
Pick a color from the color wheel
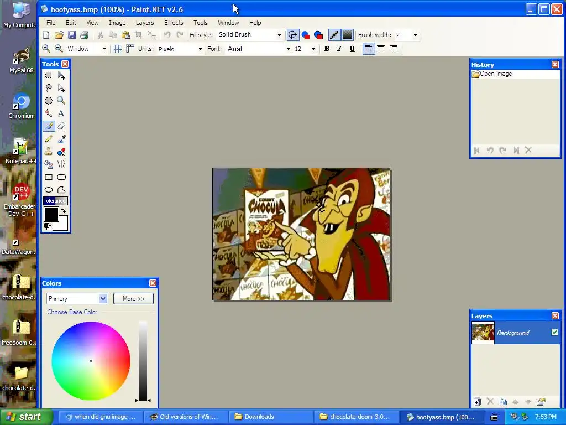(x=91, y=361)
